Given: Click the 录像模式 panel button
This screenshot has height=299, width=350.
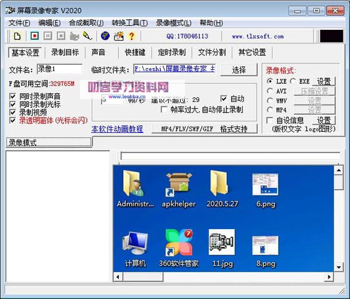Looking at the screenshot, I should pyautogui.click(x=49, y=142).
